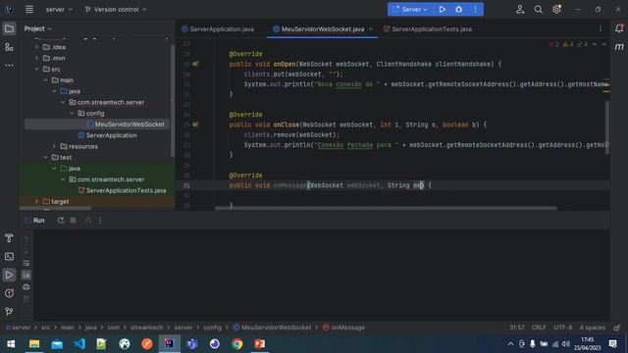628x353 pixels.
Task: Change file encoding UTF-8
Action: tap(562, 328)
